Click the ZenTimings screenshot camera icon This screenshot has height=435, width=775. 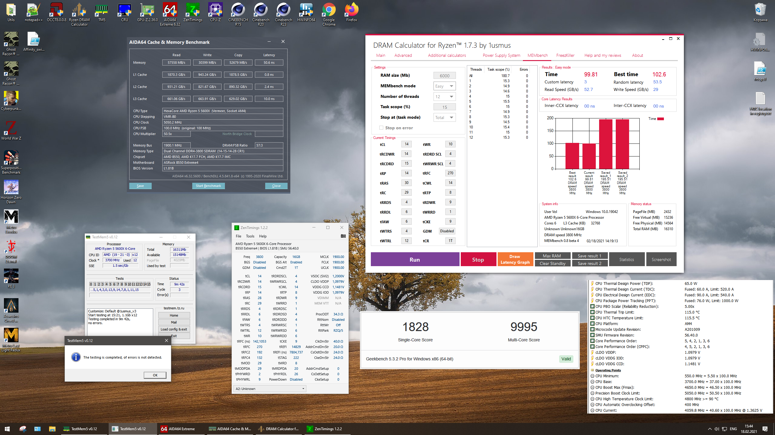pyautogui.click(x=343, y=236)
